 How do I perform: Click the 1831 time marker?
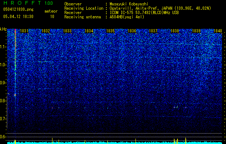point(24,31)
